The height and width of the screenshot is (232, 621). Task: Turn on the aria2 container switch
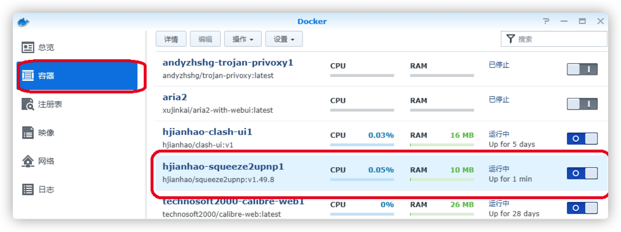point(582,104)
